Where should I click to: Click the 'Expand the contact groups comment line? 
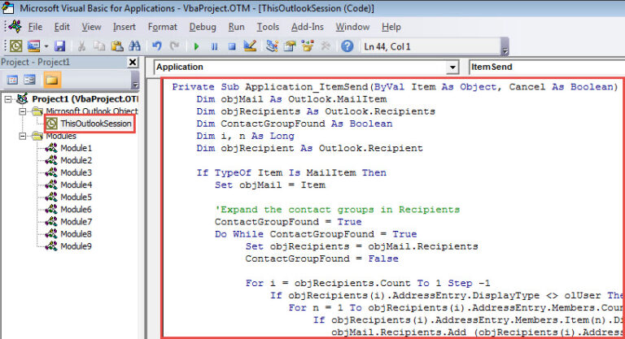337,210
